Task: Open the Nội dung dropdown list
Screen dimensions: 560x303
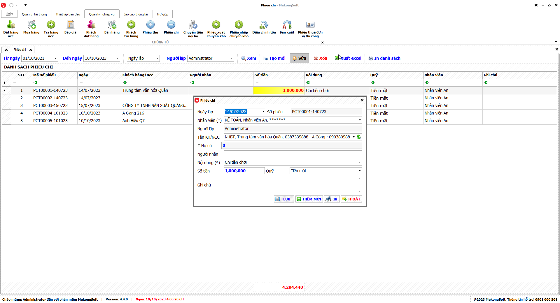Action: pos(359,162)
